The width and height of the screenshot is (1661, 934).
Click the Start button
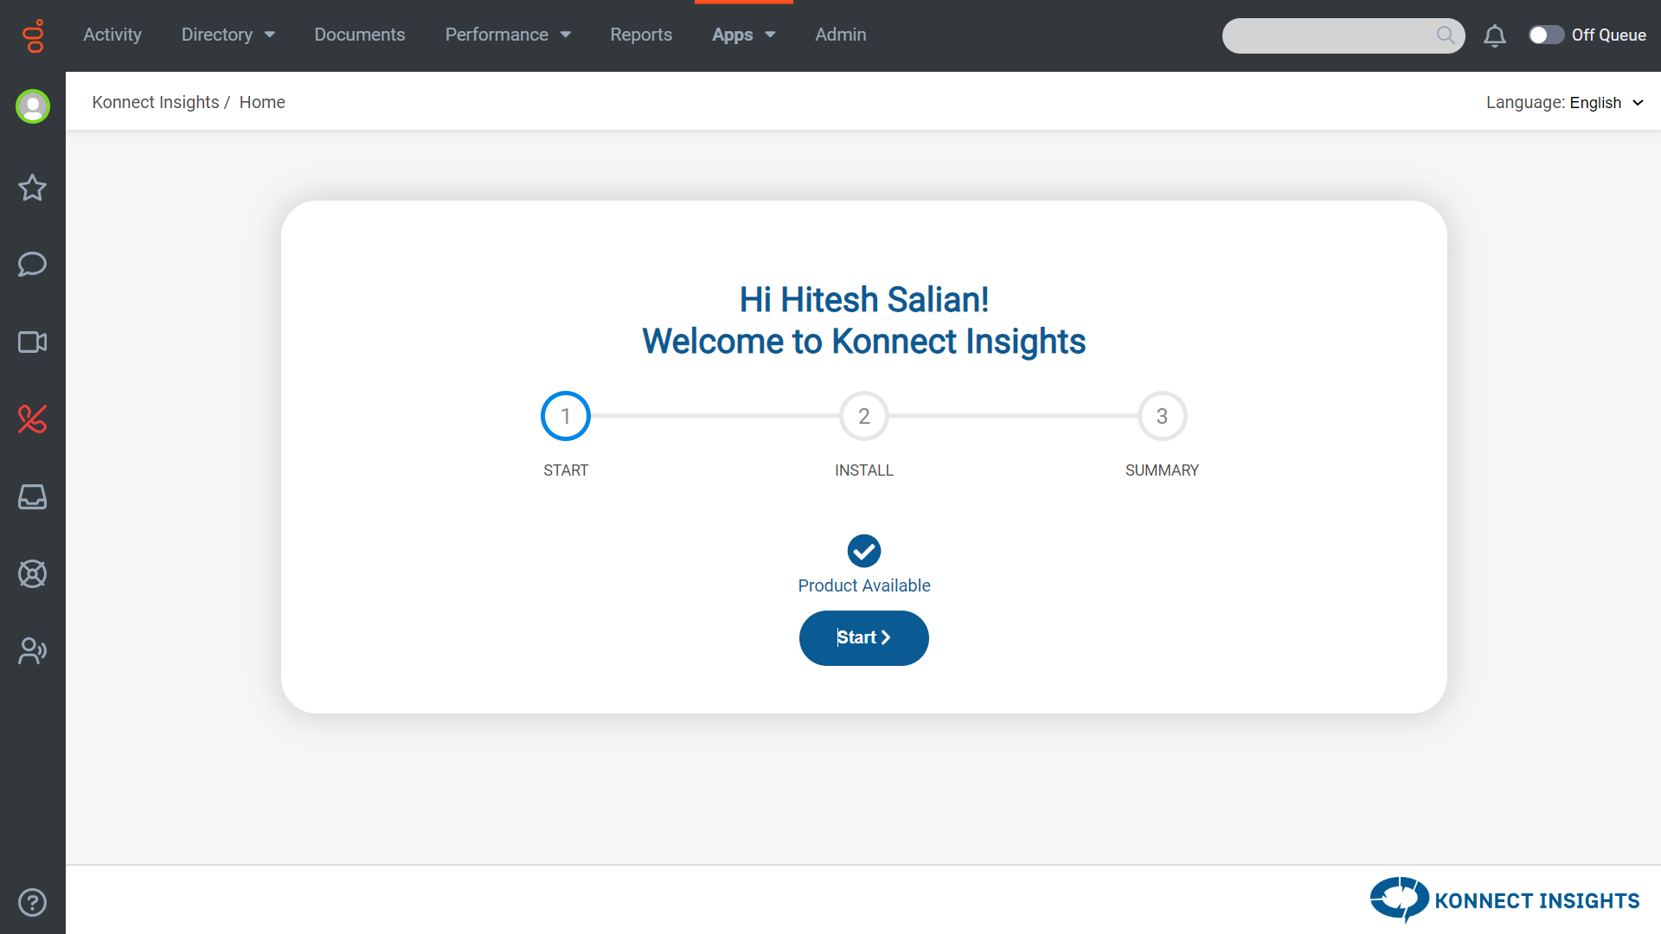click(x=864, y=638)
